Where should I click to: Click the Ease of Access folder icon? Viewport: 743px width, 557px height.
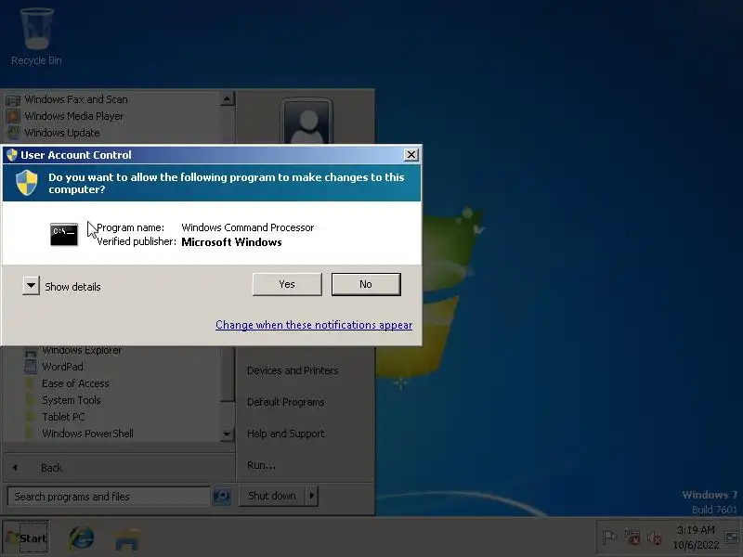click(31, 383)
